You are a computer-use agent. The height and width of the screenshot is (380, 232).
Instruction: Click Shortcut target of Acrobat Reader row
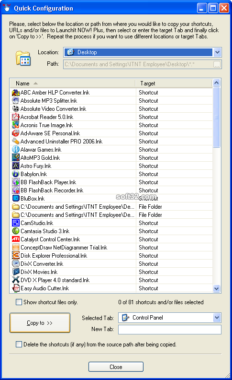pyautogui.click(x=148, y=117)
